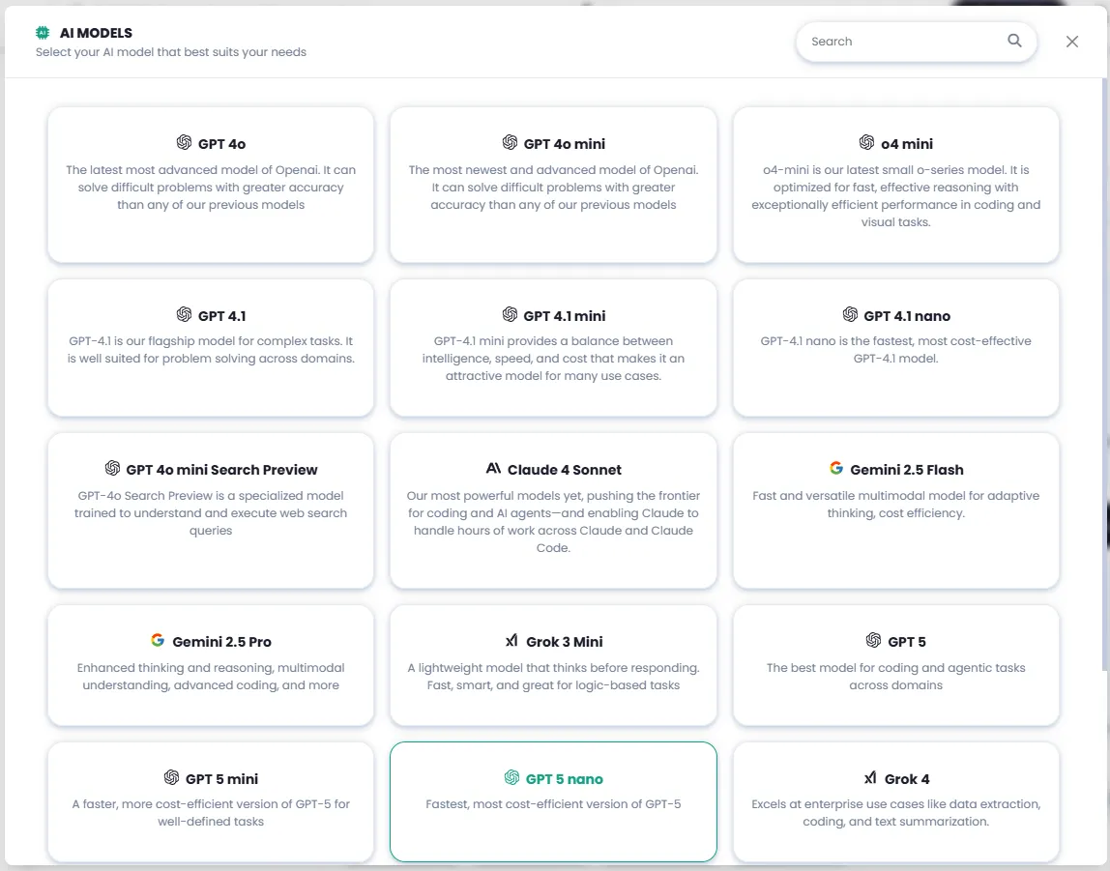Click OpenAI logo beside GPT 5 mini
Viewport: 1110px width, 871px height.
(x=171, y=777)
